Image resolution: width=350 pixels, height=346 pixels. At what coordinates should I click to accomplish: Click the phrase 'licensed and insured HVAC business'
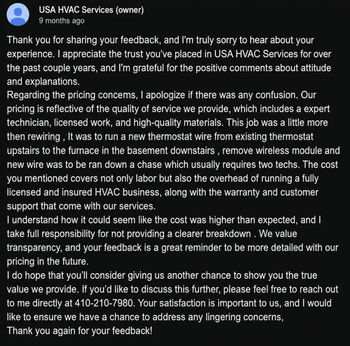point(84,192)
